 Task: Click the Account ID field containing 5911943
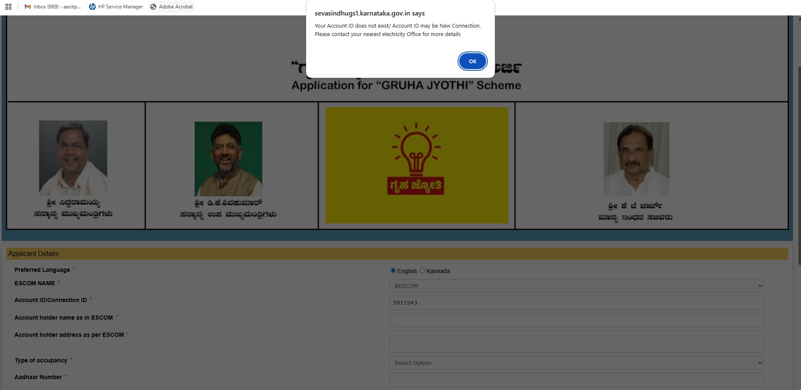click(x=576, y=303)
